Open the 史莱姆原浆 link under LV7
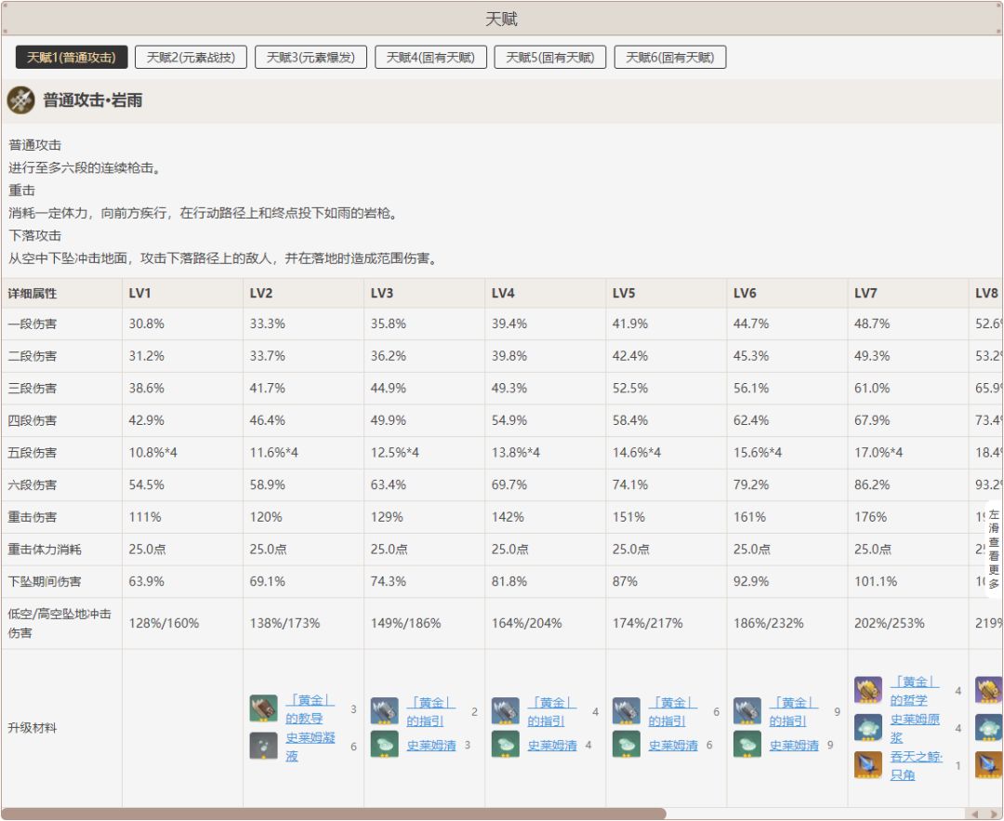Viewport: 1004px width, 821px height. (915, 729)
